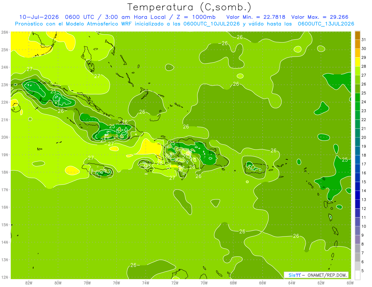Click color scale label "13"

pos(364,200)
